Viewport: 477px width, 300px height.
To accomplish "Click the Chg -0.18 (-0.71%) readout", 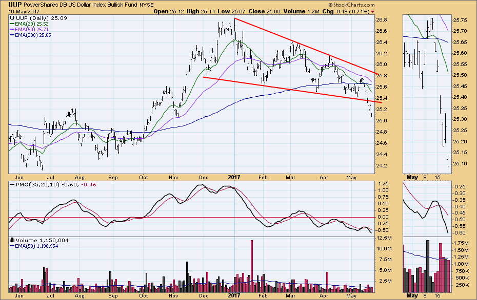I will [346, 12].
